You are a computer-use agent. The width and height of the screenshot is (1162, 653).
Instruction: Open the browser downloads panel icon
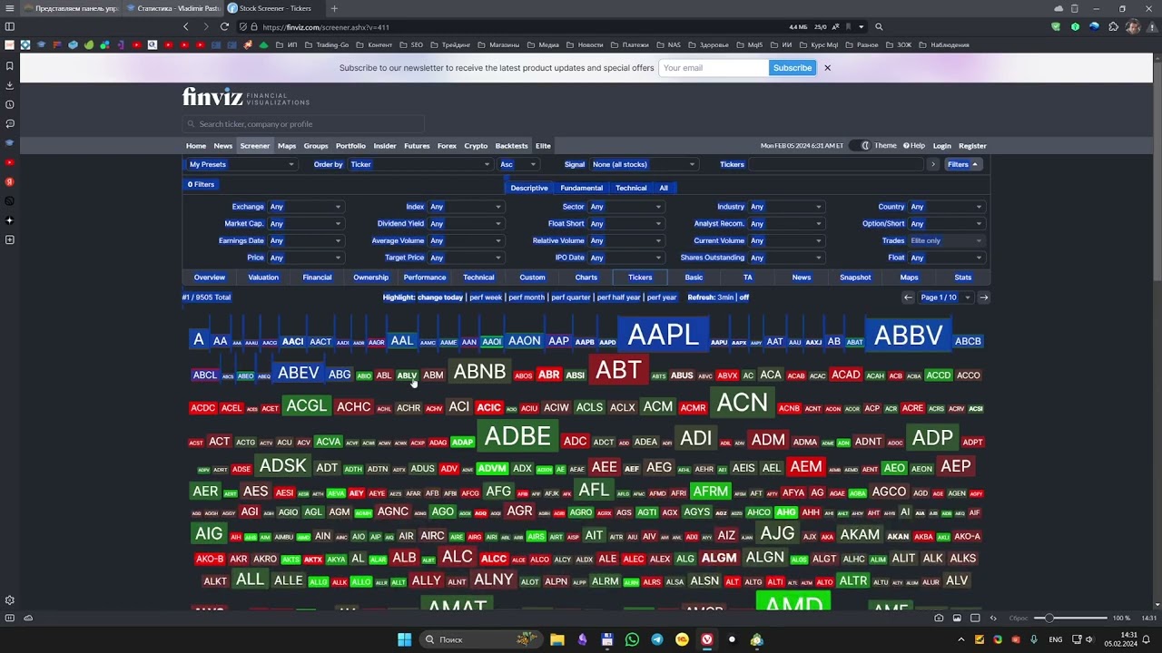[x=10, y=85]
